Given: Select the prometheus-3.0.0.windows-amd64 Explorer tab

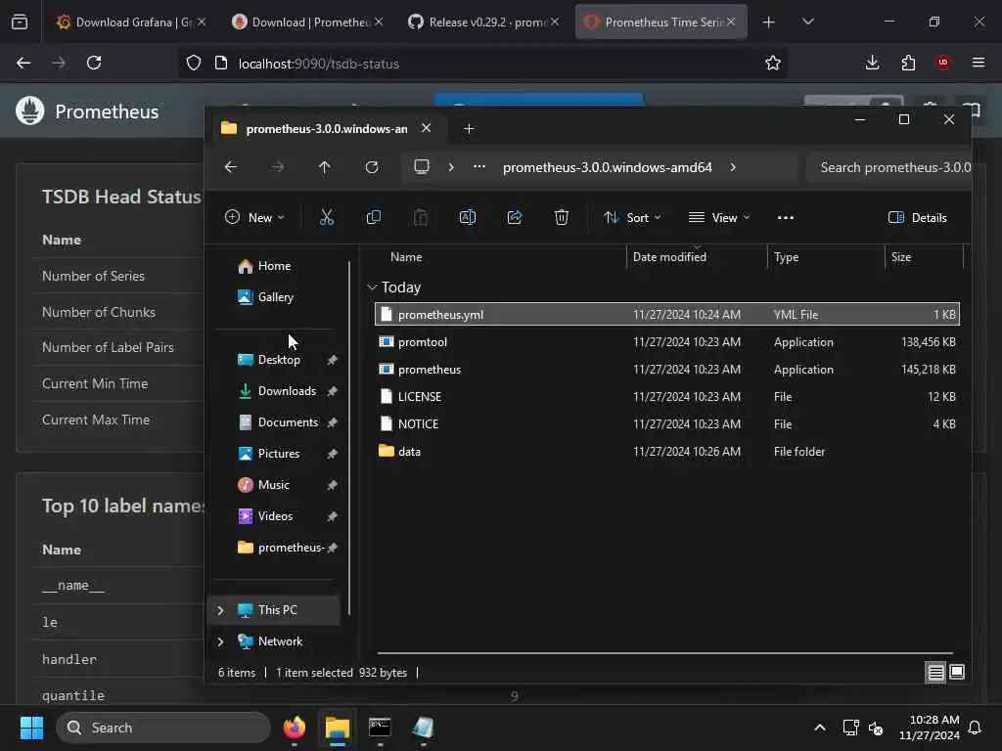Looking at the screenshot, I should (x=326, y=129).
